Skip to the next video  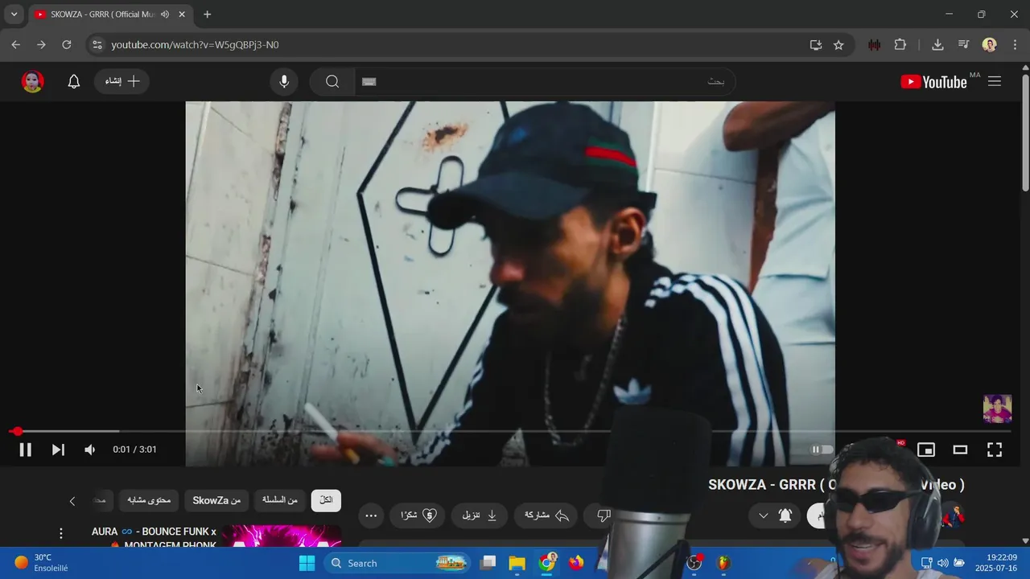click(58, 450)
